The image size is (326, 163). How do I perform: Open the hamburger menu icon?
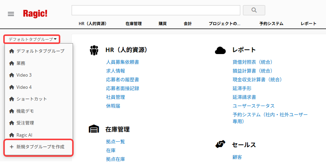pyautogui.click(x=11, y=14)
